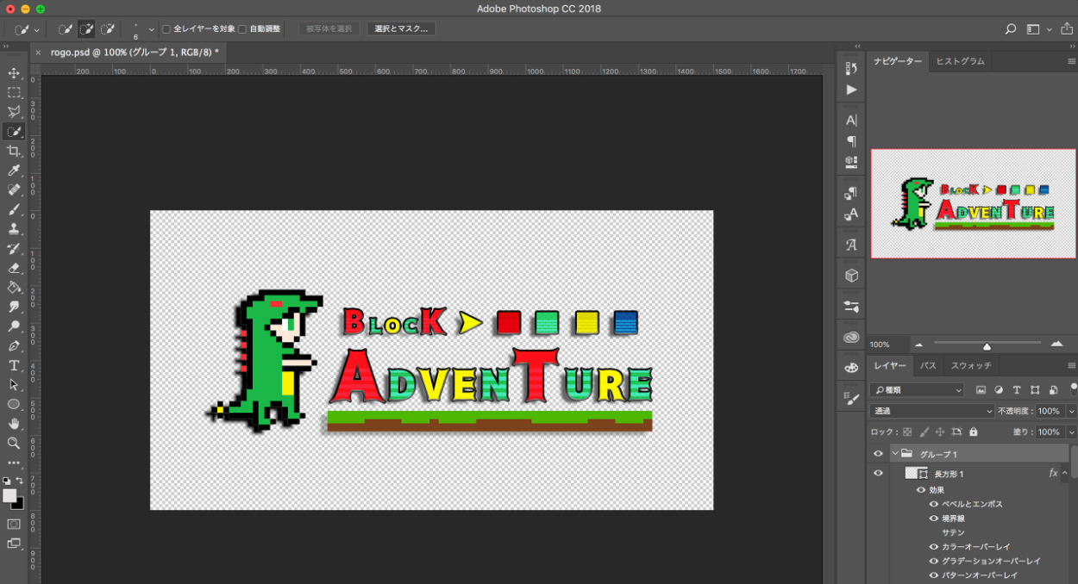Open the スウォッチ tab
Viewport: 1078px width, 584px height.
click(x=971, y=365)
